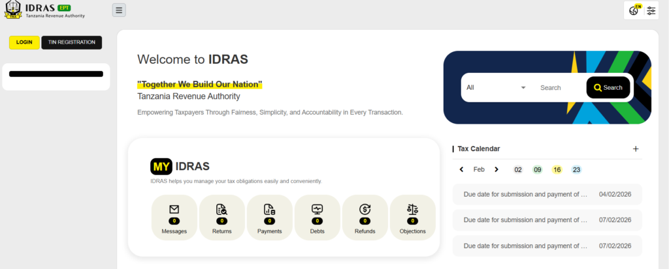Viewport: 669px width, 269px height.
Task: Click the yellow LOGIN button
Action: coord(24,42)
